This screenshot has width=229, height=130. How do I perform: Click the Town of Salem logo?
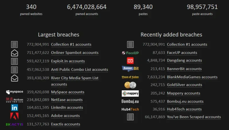130,77
